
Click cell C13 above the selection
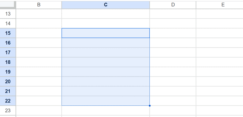[x=105, y=14]
